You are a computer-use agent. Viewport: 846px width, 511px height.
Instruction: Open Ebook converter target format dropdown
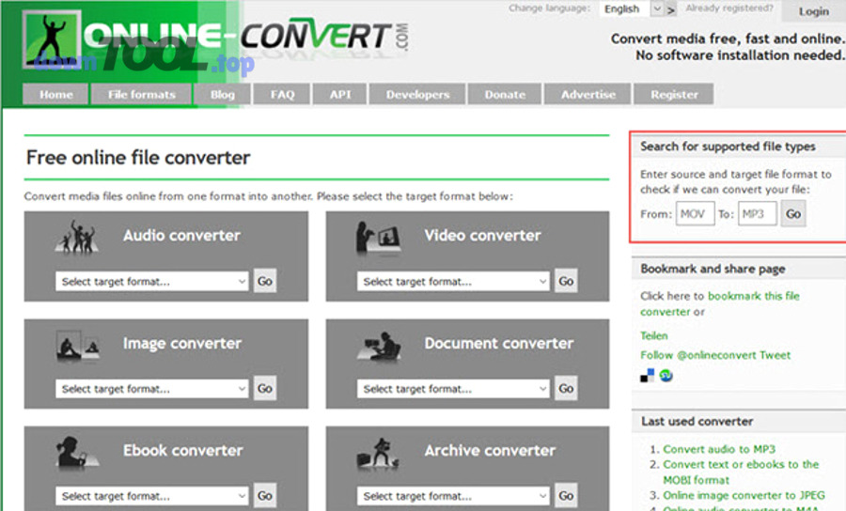click(x=151, y=496)
